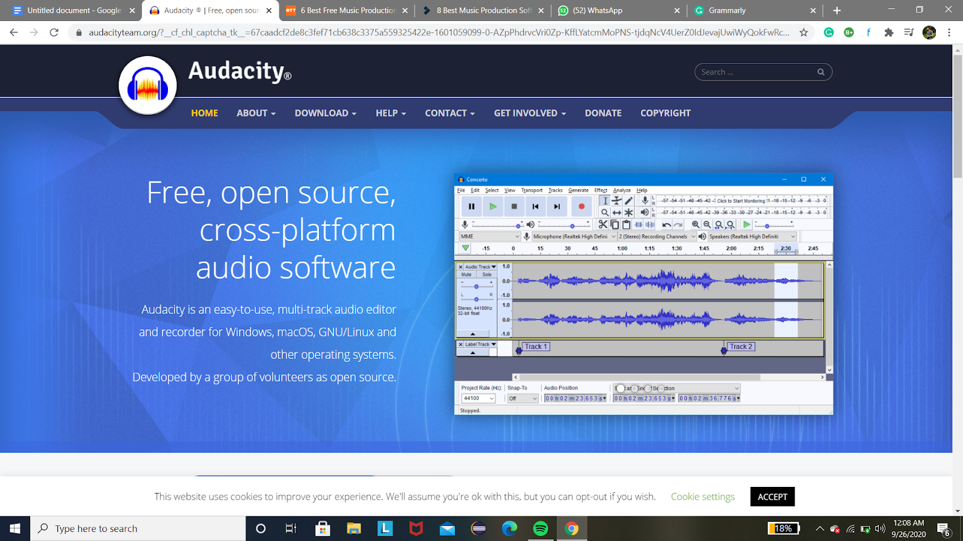The height and width of the screenshot is (541, 963).
Task: Select the Envelope tool
Action: click(617, 201)
